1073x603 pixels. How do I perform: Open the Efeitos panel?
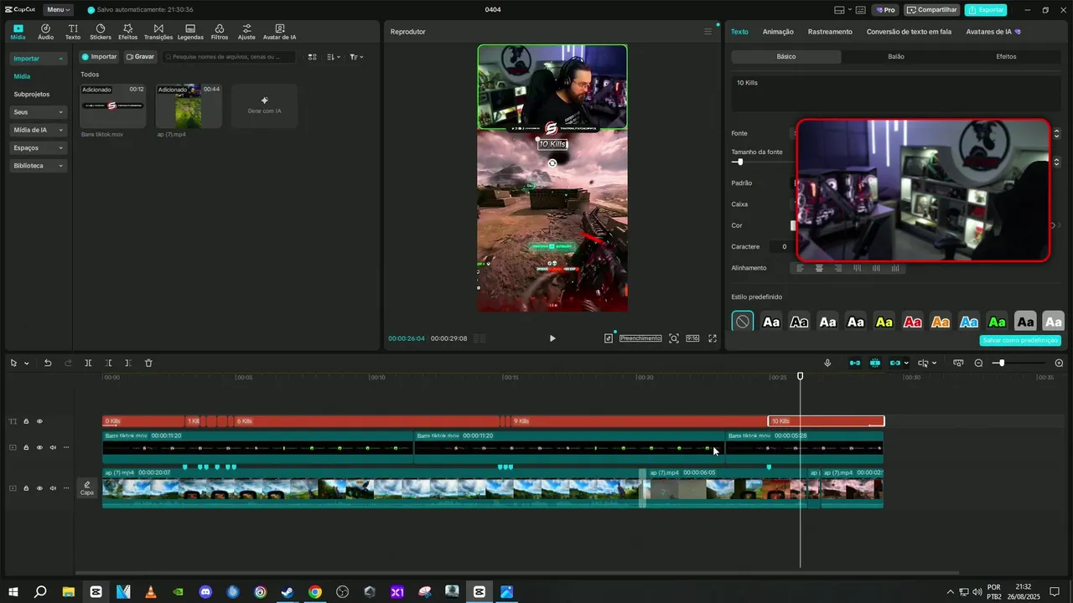[x=127, y=32]
